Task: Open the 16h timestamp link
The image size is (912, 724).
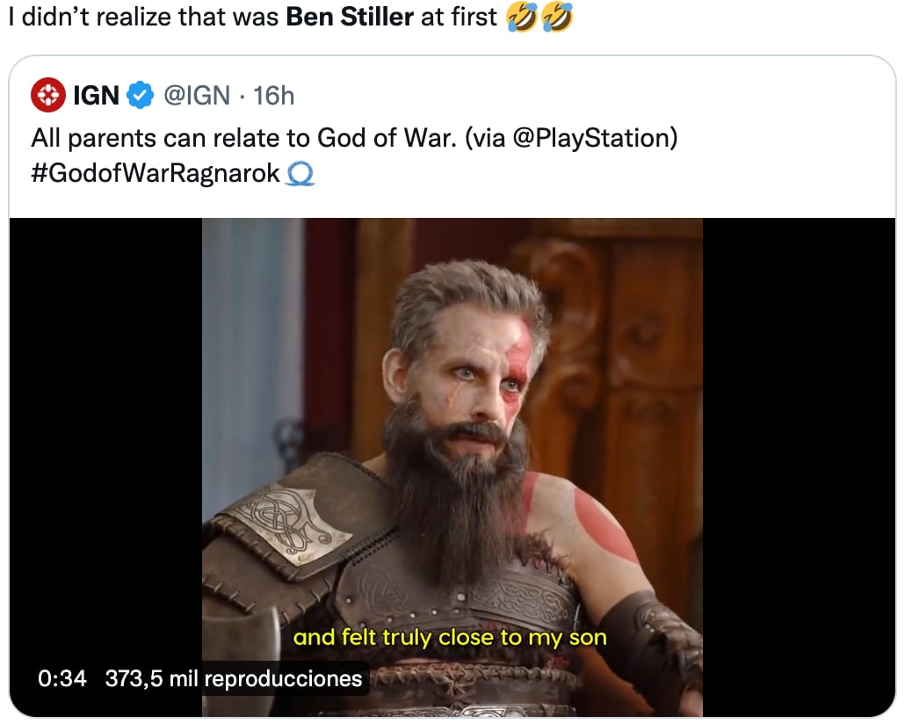Action: click(274, 95)
